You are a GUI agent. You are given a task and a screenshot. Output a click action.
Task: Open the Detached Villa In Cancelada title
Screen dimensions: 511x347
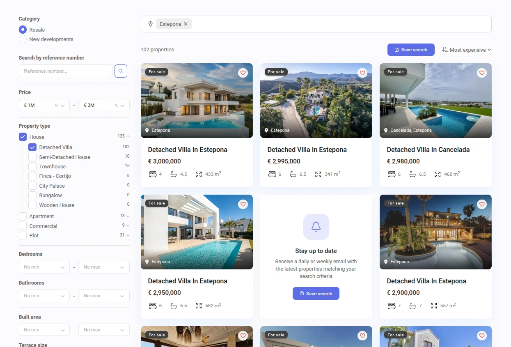428,149
